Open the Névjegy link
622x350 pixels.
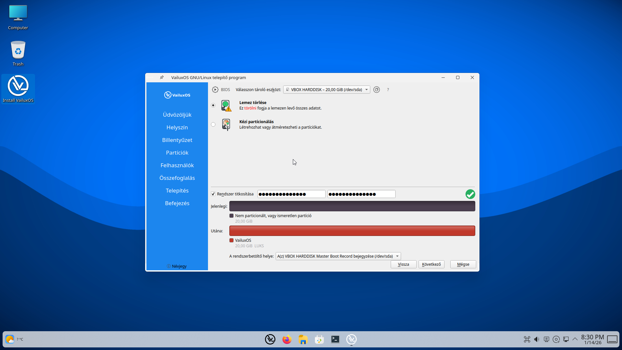[x=177, y=266]
